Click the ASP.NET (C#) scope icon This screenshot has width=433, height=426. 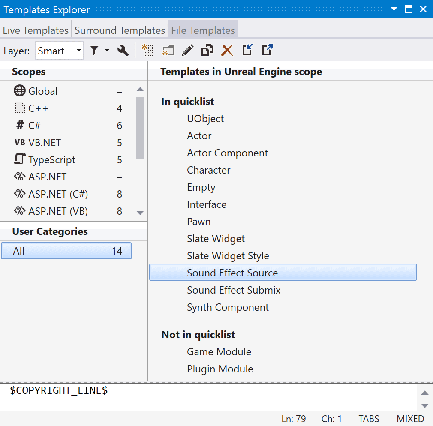(x=20, y=194)
